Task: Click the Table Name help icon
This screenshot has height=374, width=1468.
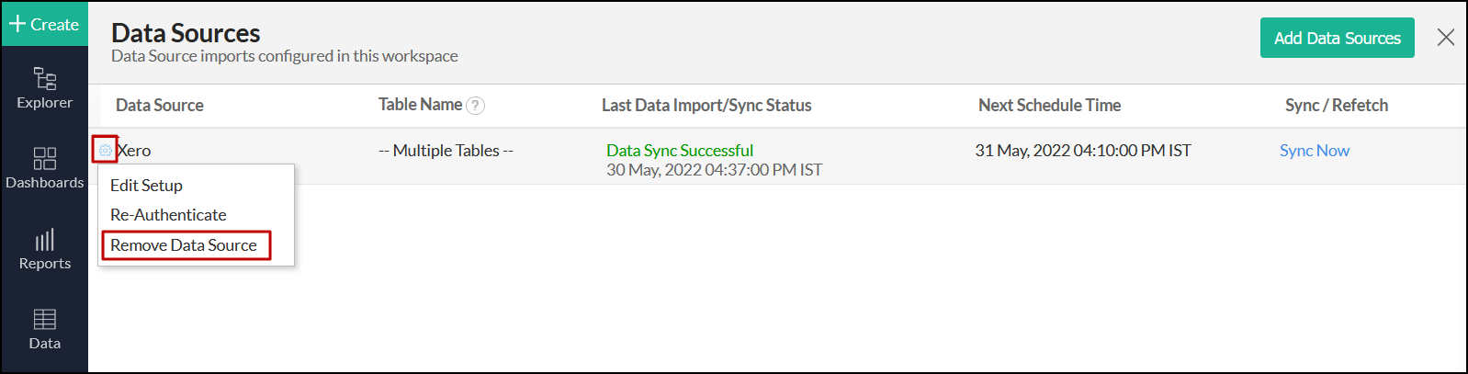Action: pos(475,106)
